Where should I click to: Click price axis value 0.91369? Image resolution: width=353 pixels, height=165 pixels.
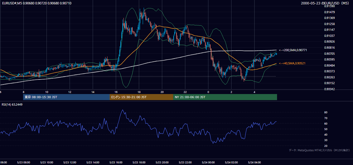[329, 18]
